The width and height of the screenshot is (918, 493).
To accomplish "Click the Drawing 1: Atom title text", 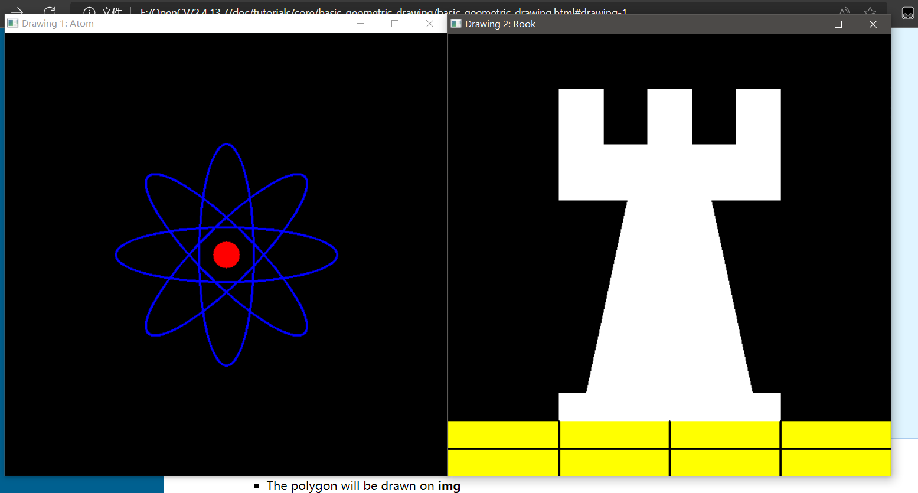I will (x=58, y=24).
